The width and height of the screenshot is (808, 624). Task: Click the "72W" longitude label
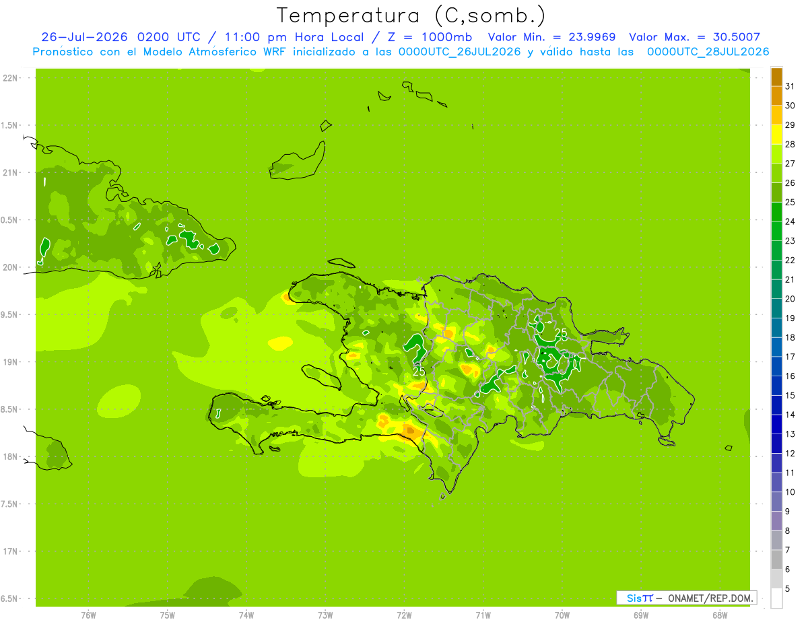pos(404,615)
